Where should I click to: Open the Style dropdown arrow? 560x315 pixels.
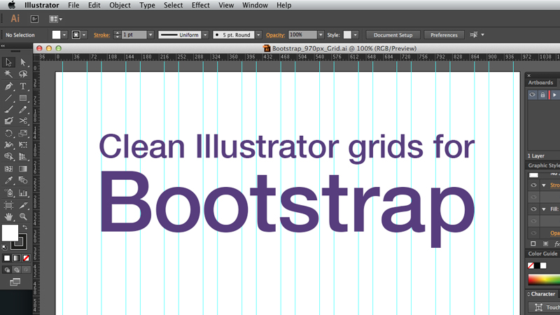click(356, 35)
